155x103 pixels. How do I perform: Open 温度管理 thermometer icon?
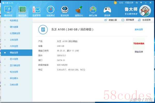click(36, 9)
